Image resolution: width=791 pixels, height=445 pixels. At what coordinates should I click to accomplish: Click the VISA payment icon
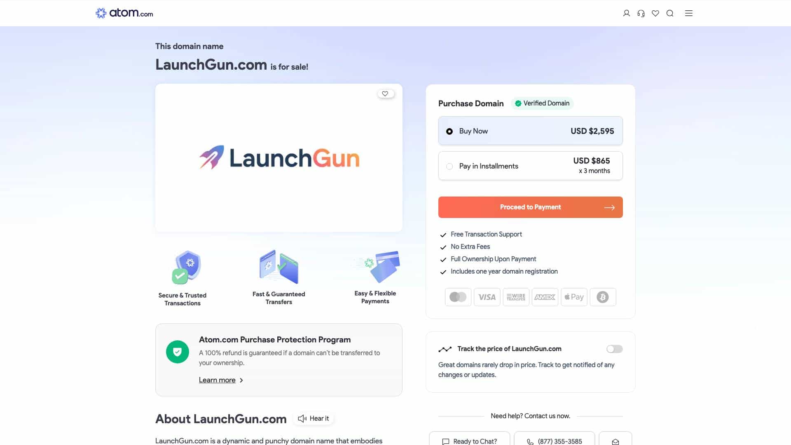pos(487,297)
